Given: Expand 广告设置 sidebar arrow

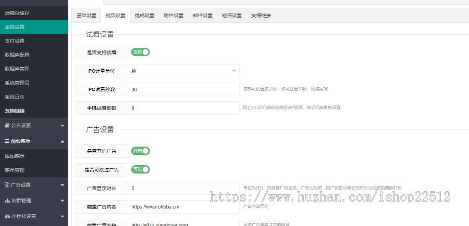Looking at the screenshot, I should tap(62, 185).
